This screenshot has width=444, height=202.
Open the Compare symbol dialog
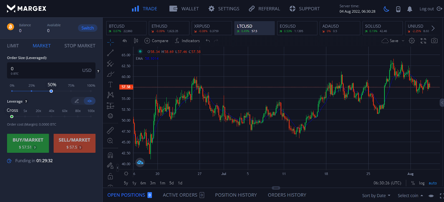tap(157, 41)
